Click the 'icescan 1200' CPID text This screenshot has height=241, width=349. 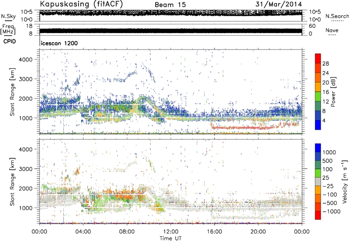pos(59,43)
